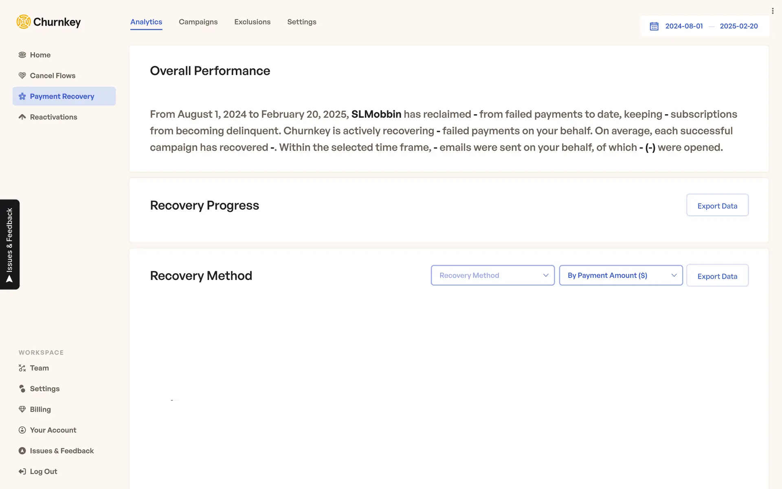Switch to the Campaigns tab
This screenshot has width=782, height=489.
[x=198, y=22]
